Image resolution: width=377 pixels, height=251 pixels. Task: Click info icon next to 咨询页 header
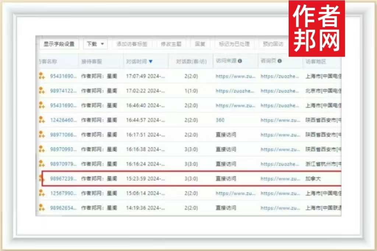(x=280, y=61)
